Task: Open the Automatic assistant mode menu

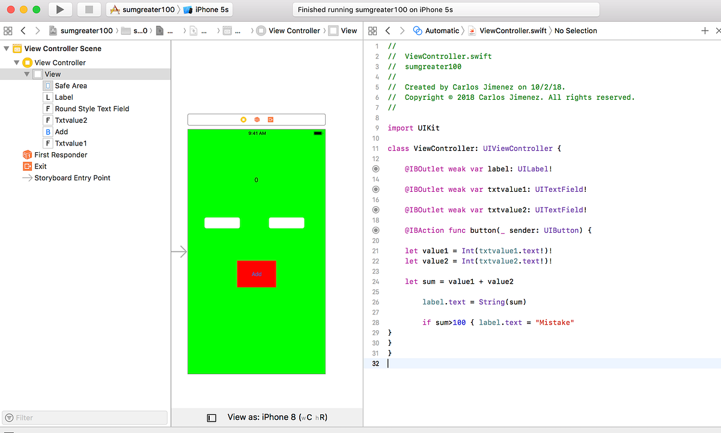Action: pos(442,31)
